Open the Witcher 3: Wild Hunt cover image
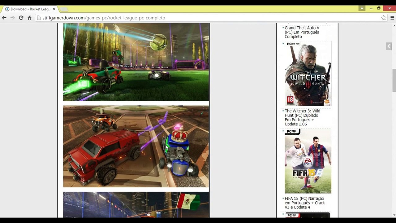The width and height of the screenshot is (396, 223). [x=308, y=73]
